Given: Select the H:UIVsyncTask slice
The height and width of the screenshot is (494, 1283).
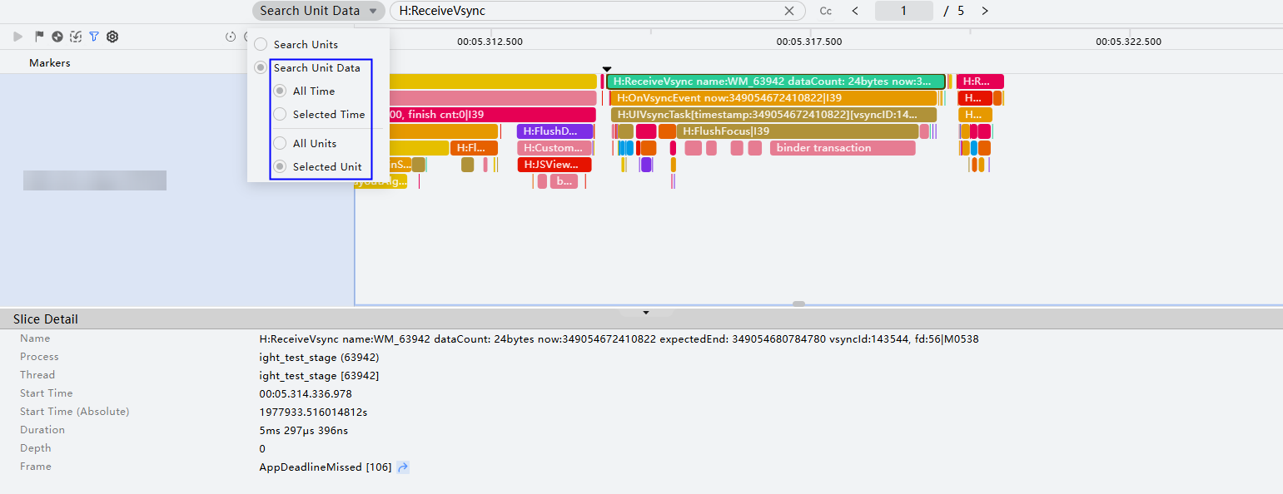Looking at the screenshot, I should click(773, 115).
